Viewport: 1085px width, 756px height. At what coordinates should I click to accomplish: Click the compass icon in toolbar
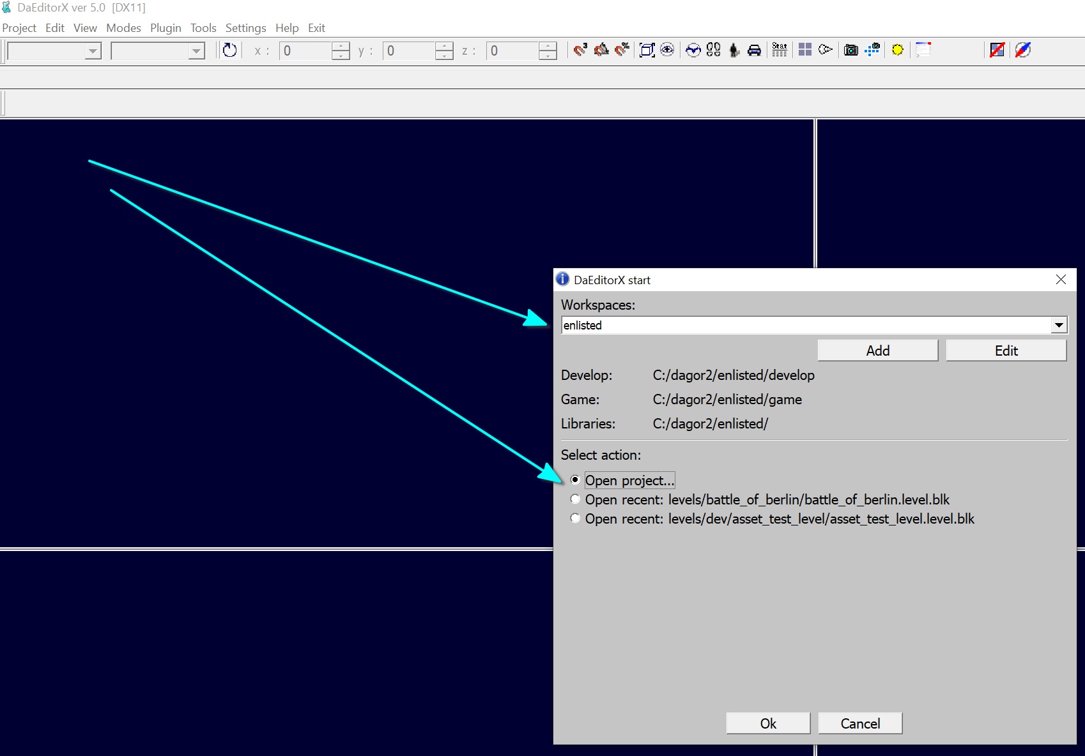click(x=1022, y=50)
